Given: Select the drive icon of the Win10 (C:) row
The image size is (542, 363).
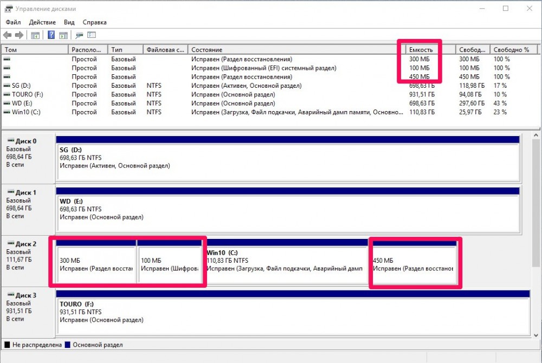Looking at the screenshot, I should pyautogui.click(x=7, y=112).
